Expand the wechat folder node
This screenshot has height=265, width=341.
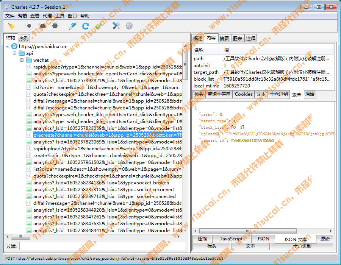(x=22, y=60)
